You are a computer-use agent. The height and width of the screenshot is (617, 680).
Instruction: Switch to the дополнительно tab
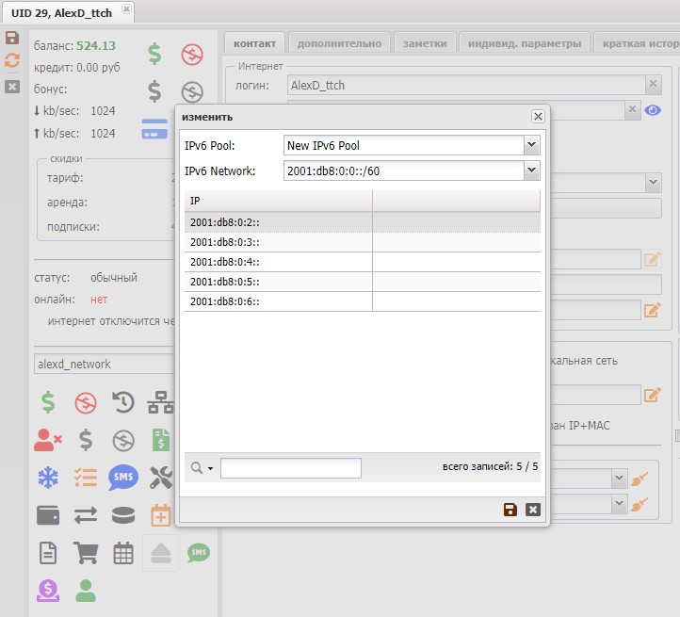click(x=339, y=43)
